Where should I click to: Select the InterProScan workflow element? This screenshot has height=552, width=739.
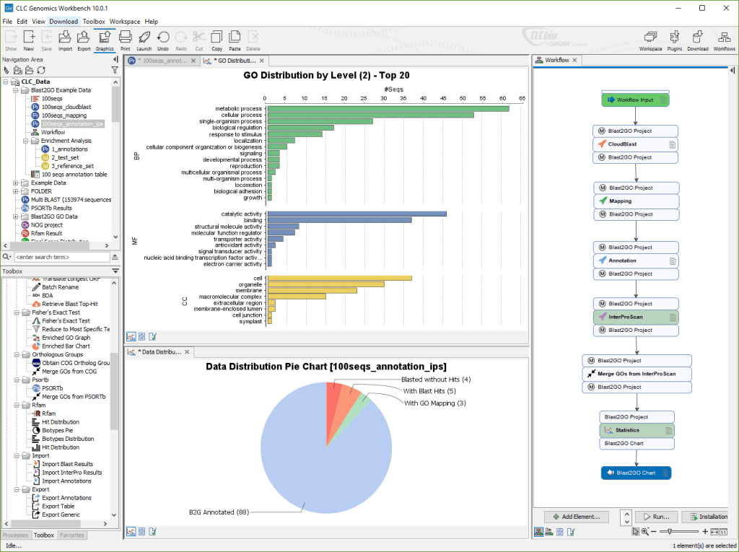[x=636, y=317]
